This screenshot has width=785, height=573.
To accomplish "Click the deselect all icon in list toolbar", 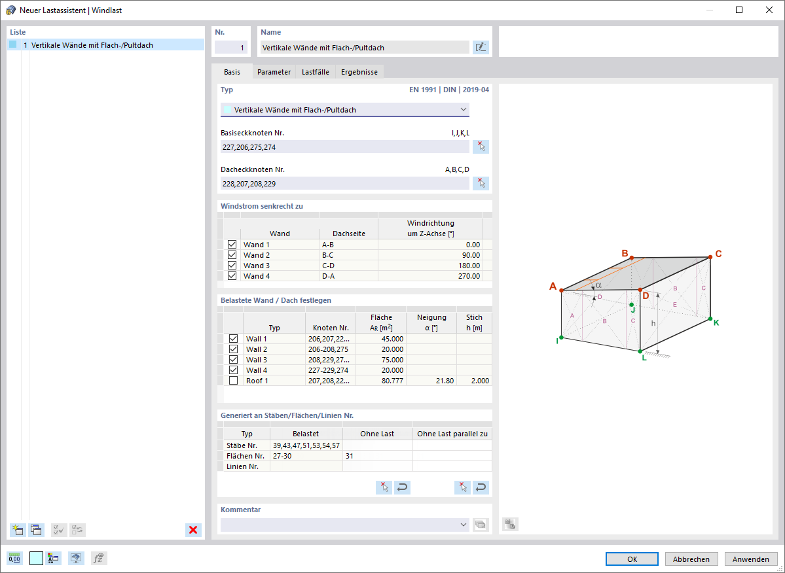I will 78,530.
